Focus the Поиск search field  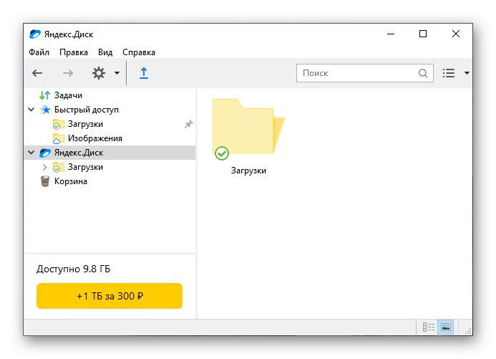365,73
